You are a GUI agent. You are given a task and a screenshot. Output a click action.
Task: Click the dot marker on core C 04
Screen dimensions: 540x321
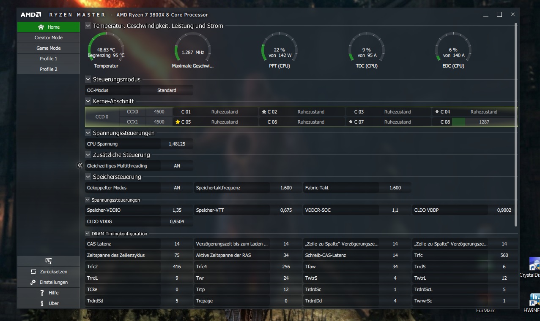437,112
